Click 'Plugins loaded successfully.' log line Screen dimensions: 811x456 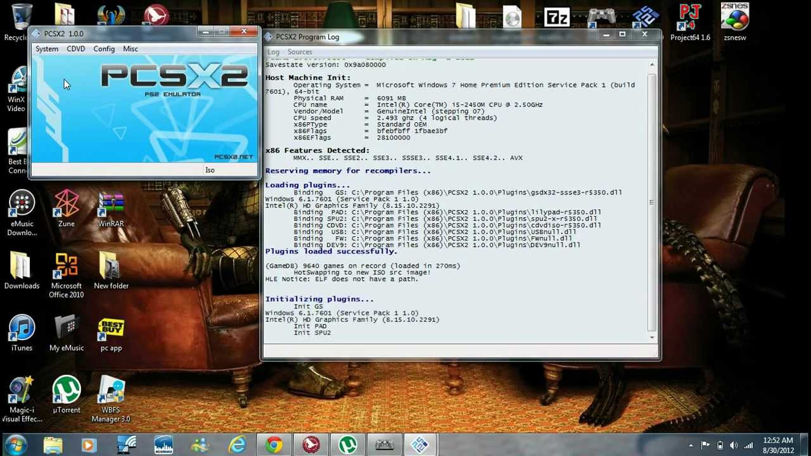[331, 251]
